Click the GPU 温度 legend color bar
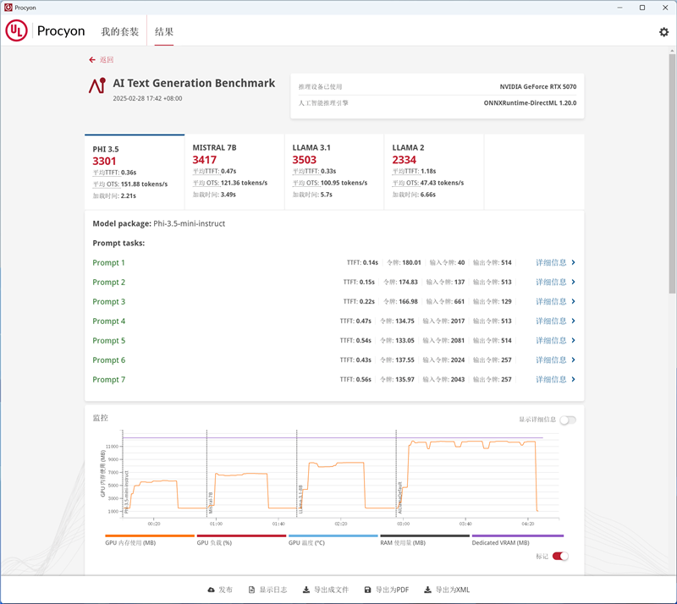The width and height of the screenshot is (677, 604). (333, 535)
